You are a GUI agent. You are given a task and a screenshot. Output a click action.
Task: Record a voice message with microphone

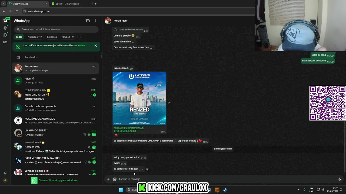340,179
